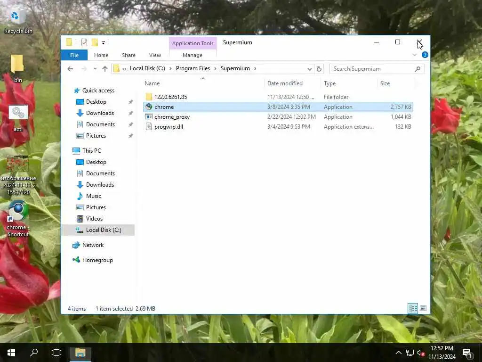The width and height of the screenshot is (482, 362).
Task: Select the acti file on desktop
Action: click(18, 118)
